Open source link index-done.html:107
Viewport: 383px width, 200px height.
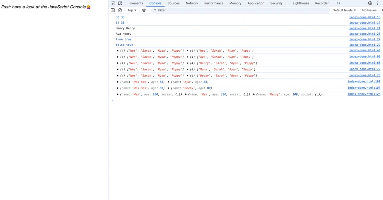point(364,88)
